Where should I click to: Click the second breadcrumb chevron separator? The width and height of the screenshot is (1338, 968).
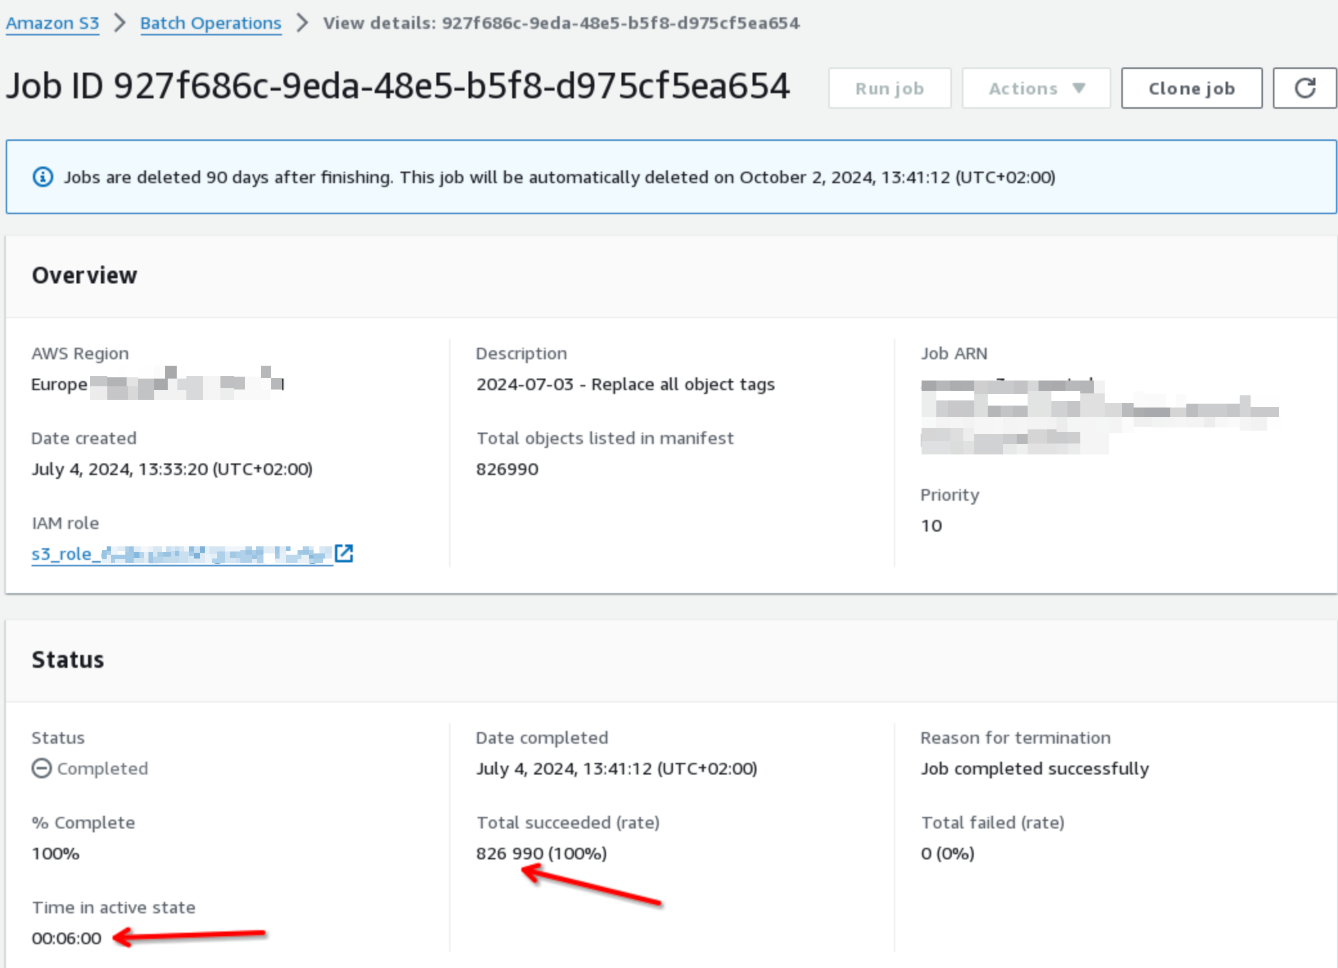point(302,23)
